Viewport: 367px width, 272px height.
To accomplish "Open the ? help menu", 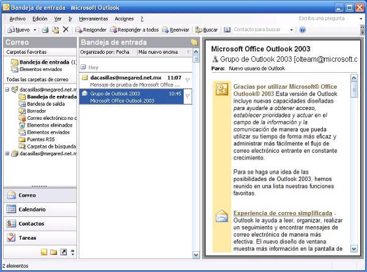I will coord(142,19).
